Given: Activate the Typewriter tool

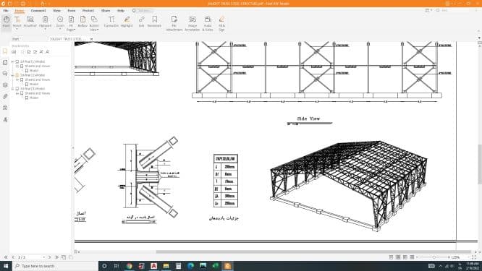Looking at the screenshot, I should click(x=111, y=22).
